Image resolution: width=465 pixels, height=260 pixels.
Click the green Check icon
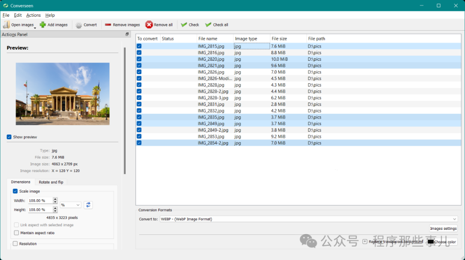(184, 25)
